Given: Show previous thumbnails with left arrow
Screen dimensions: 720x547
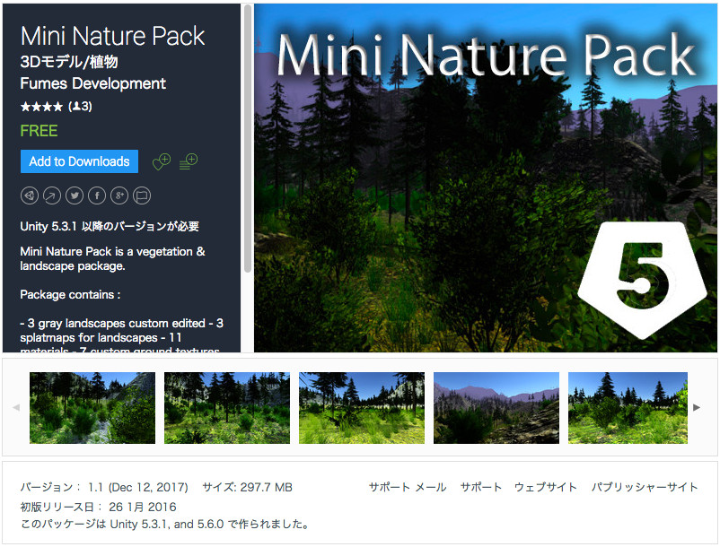Looking at the screenshot, I should (16, 407).
